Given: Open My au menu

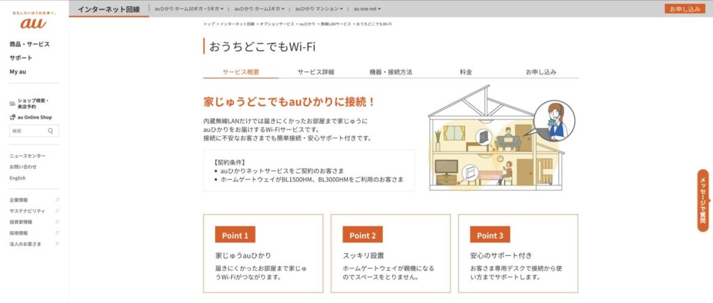Looking at the screenshot, I should tap(17, 72).
